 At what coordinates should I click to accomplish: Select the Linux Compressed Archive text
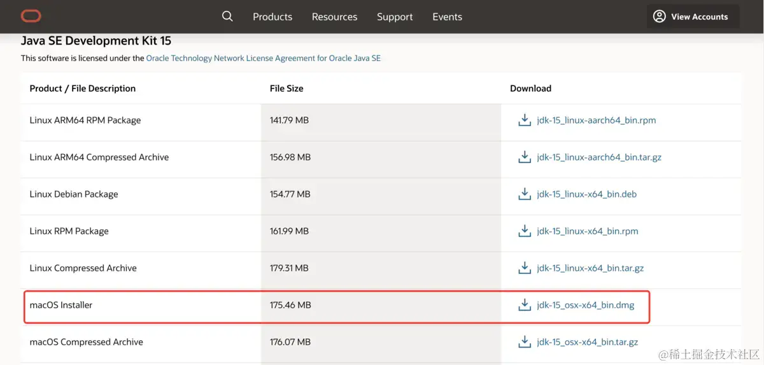83,268
